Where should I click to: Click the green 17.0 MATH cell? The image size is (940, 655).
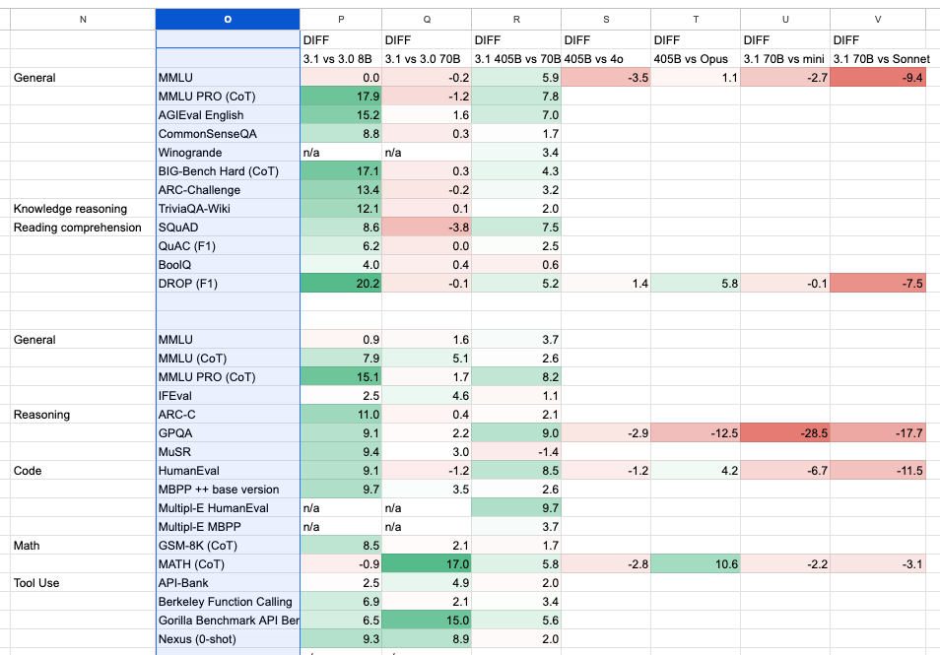point(427,564)
